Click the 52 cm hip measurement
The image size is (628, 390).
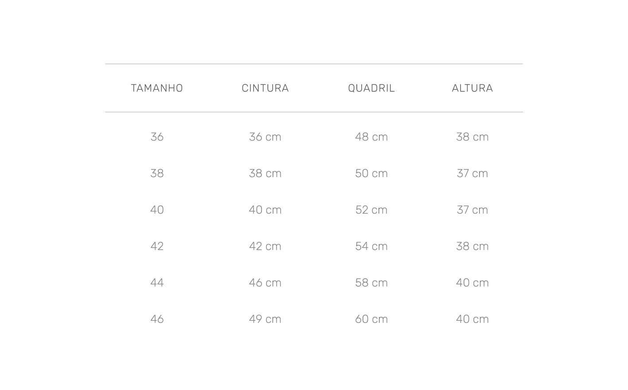coord(371,209)
